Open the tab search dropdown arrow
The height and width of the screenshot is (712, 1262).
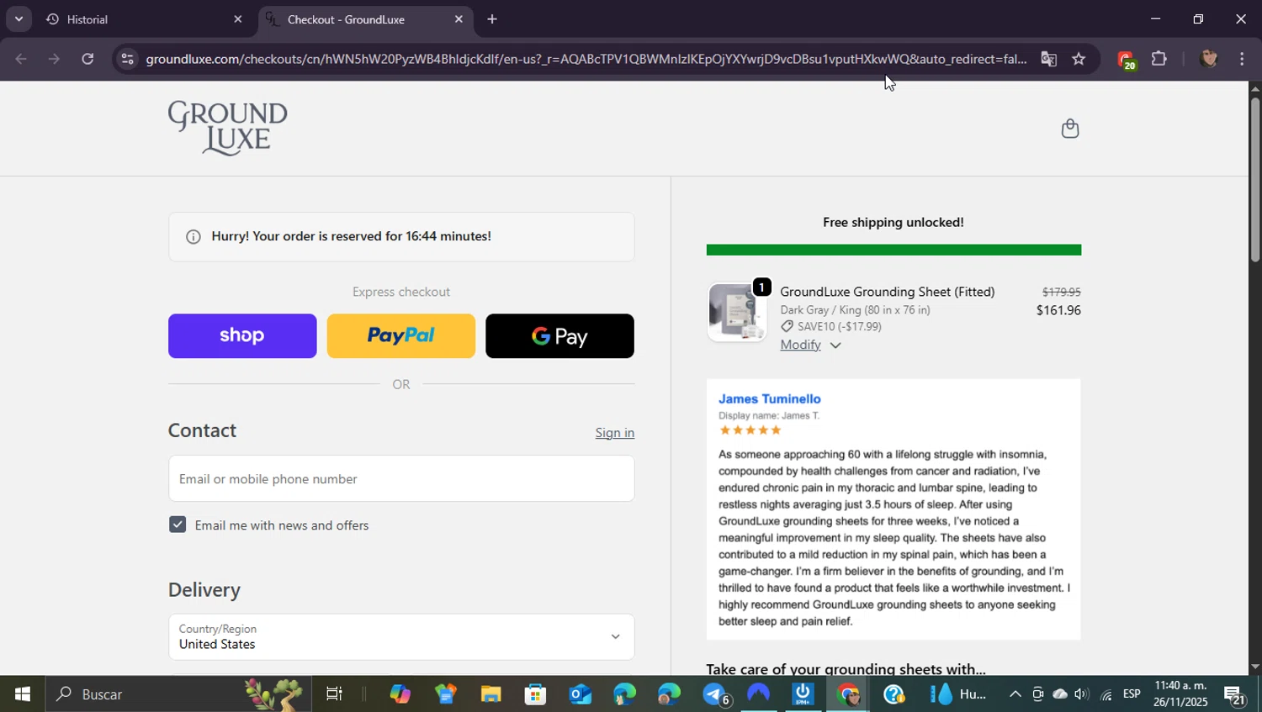click(19, 19)
